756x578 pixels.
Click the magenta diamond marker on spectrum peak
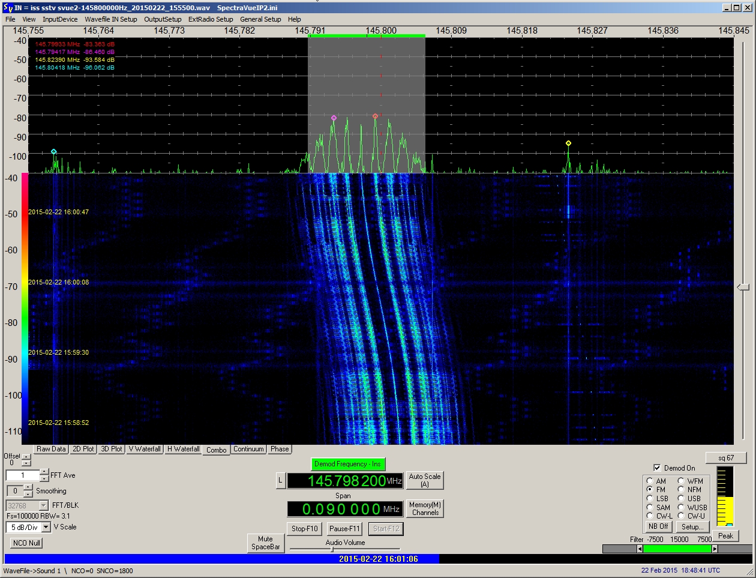click(334, 118)
